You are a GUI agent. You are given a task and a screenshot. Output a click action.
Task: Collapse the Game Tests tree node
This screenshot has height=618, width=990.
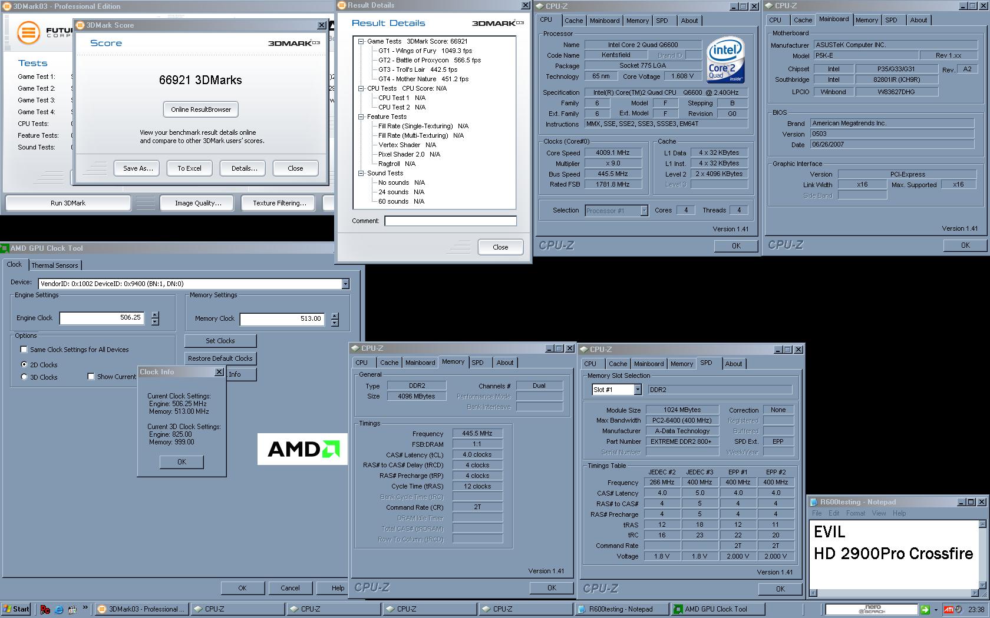click(361, 41)
